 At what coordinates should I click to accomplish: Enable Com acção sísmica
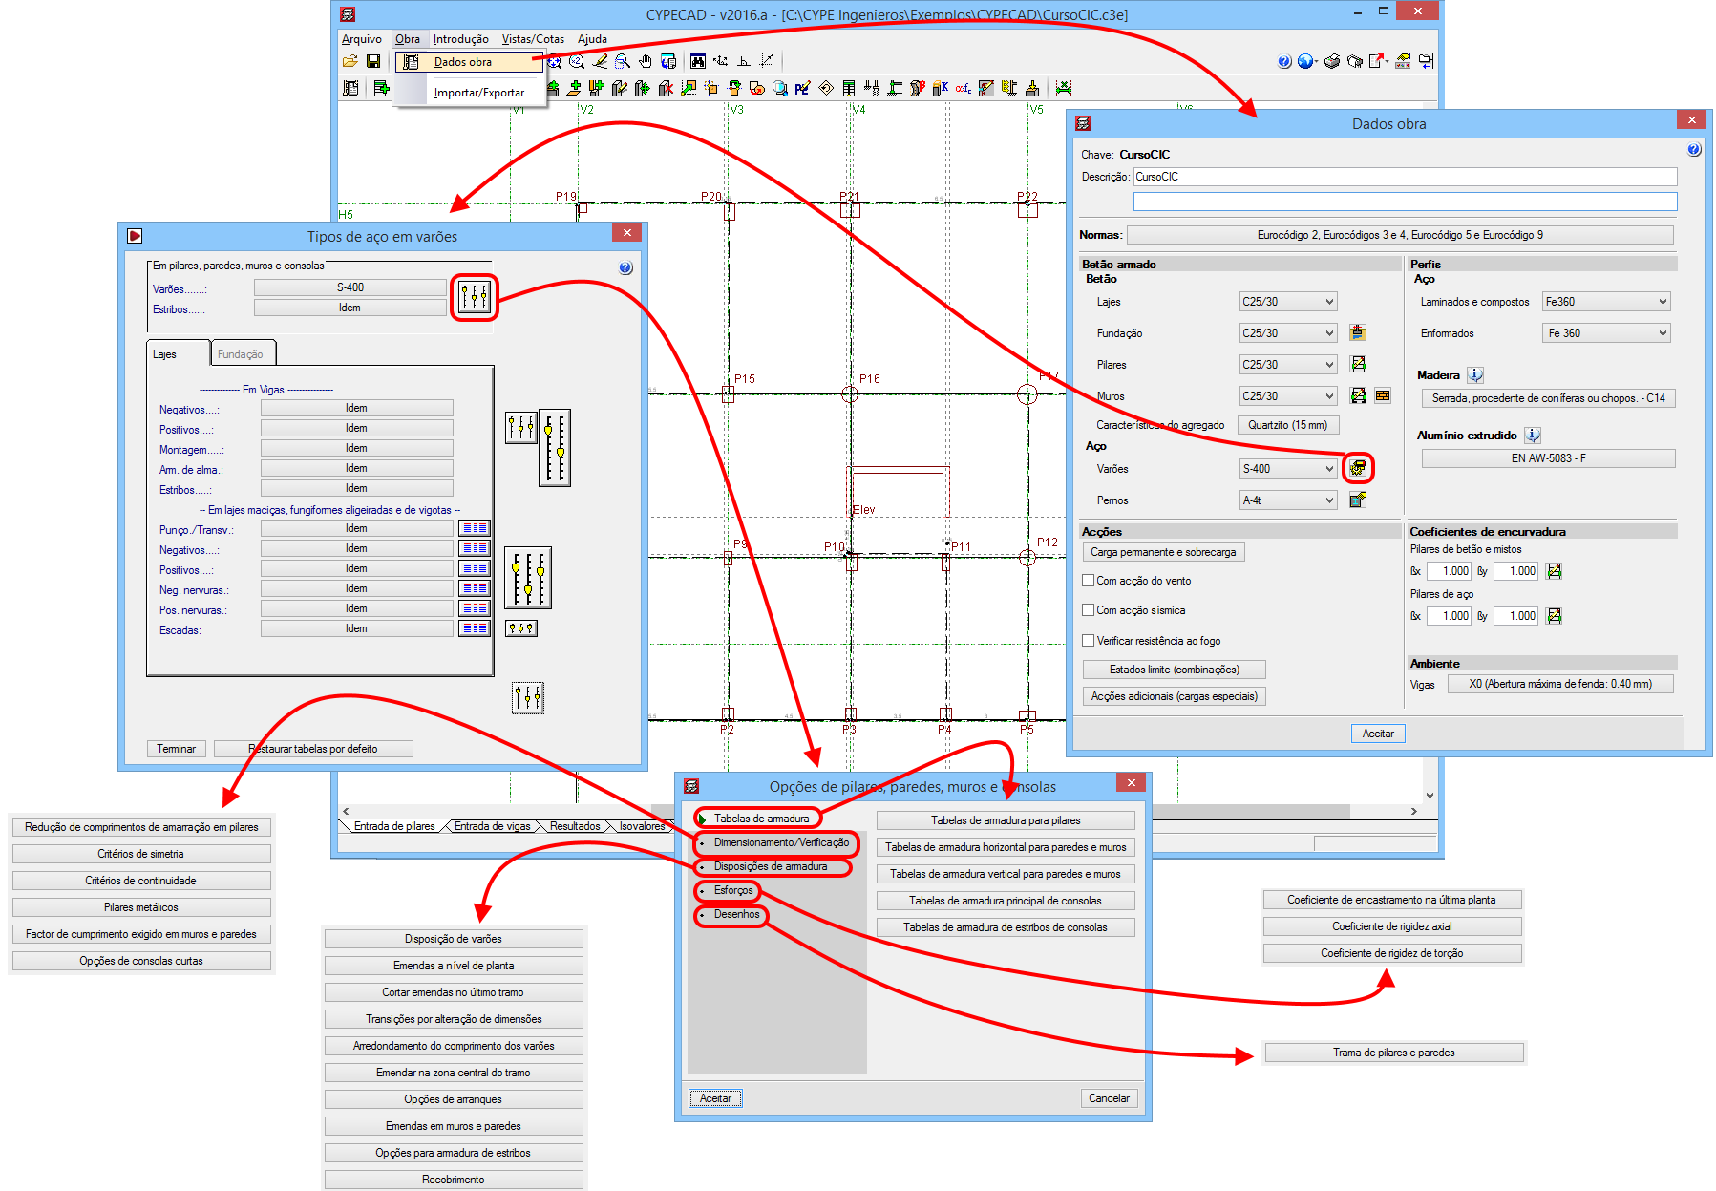tap(1088, 610)
